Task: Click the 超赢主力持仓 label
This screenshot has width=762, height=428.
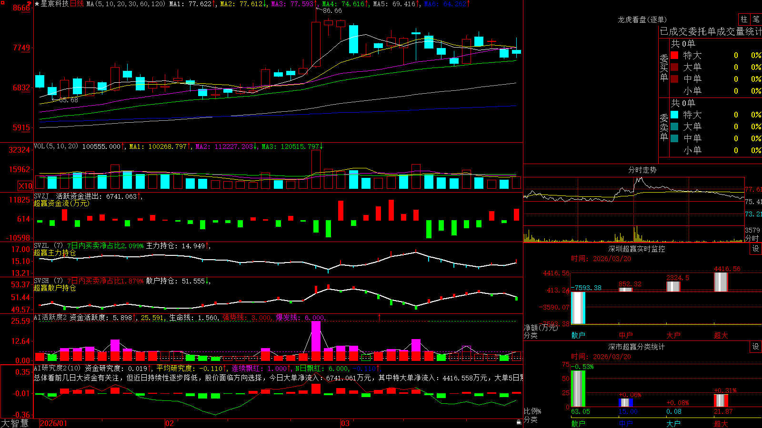Action: pyautogui.click(x=55, y=253)
